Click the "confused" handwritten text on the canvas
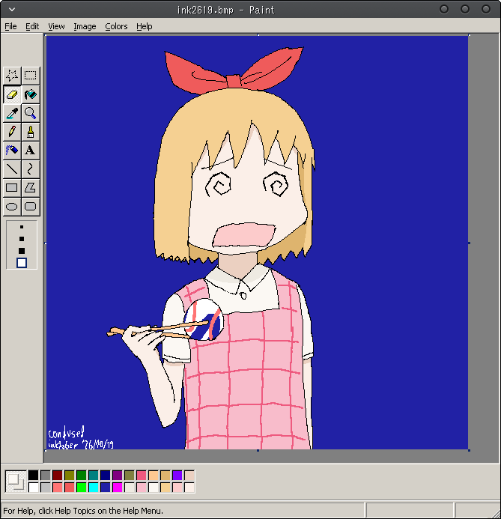501x519 pixels. click(66, 434)
